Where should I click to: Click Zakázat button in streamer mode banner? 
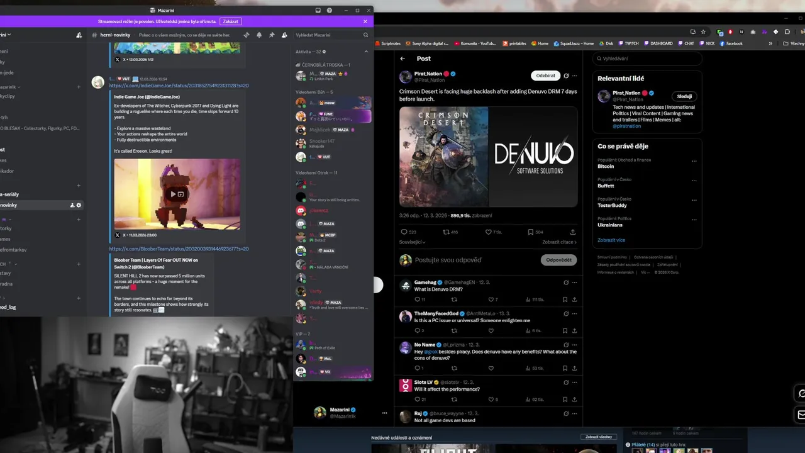click(x=231, y=21)
